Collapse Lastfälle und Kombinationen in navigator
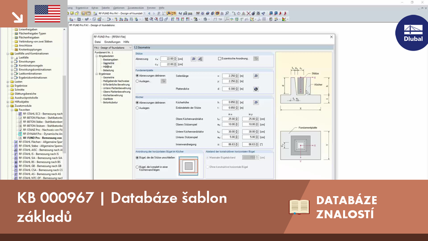Image resolution: width=428 pixels, height=241 pixels. 8,54
